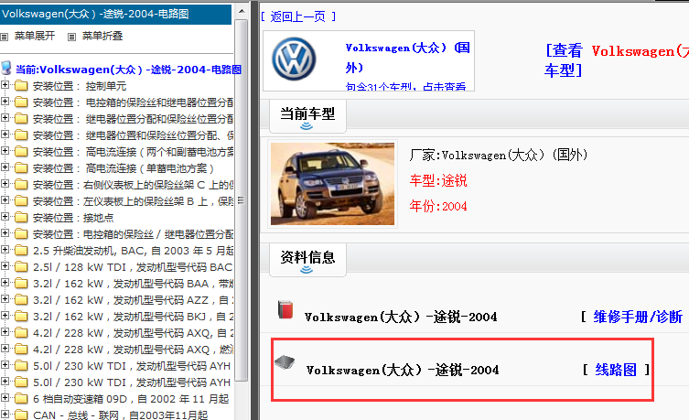
Task: Open 菜单展开 to expand all menus
Action: [x=35, y=36]
